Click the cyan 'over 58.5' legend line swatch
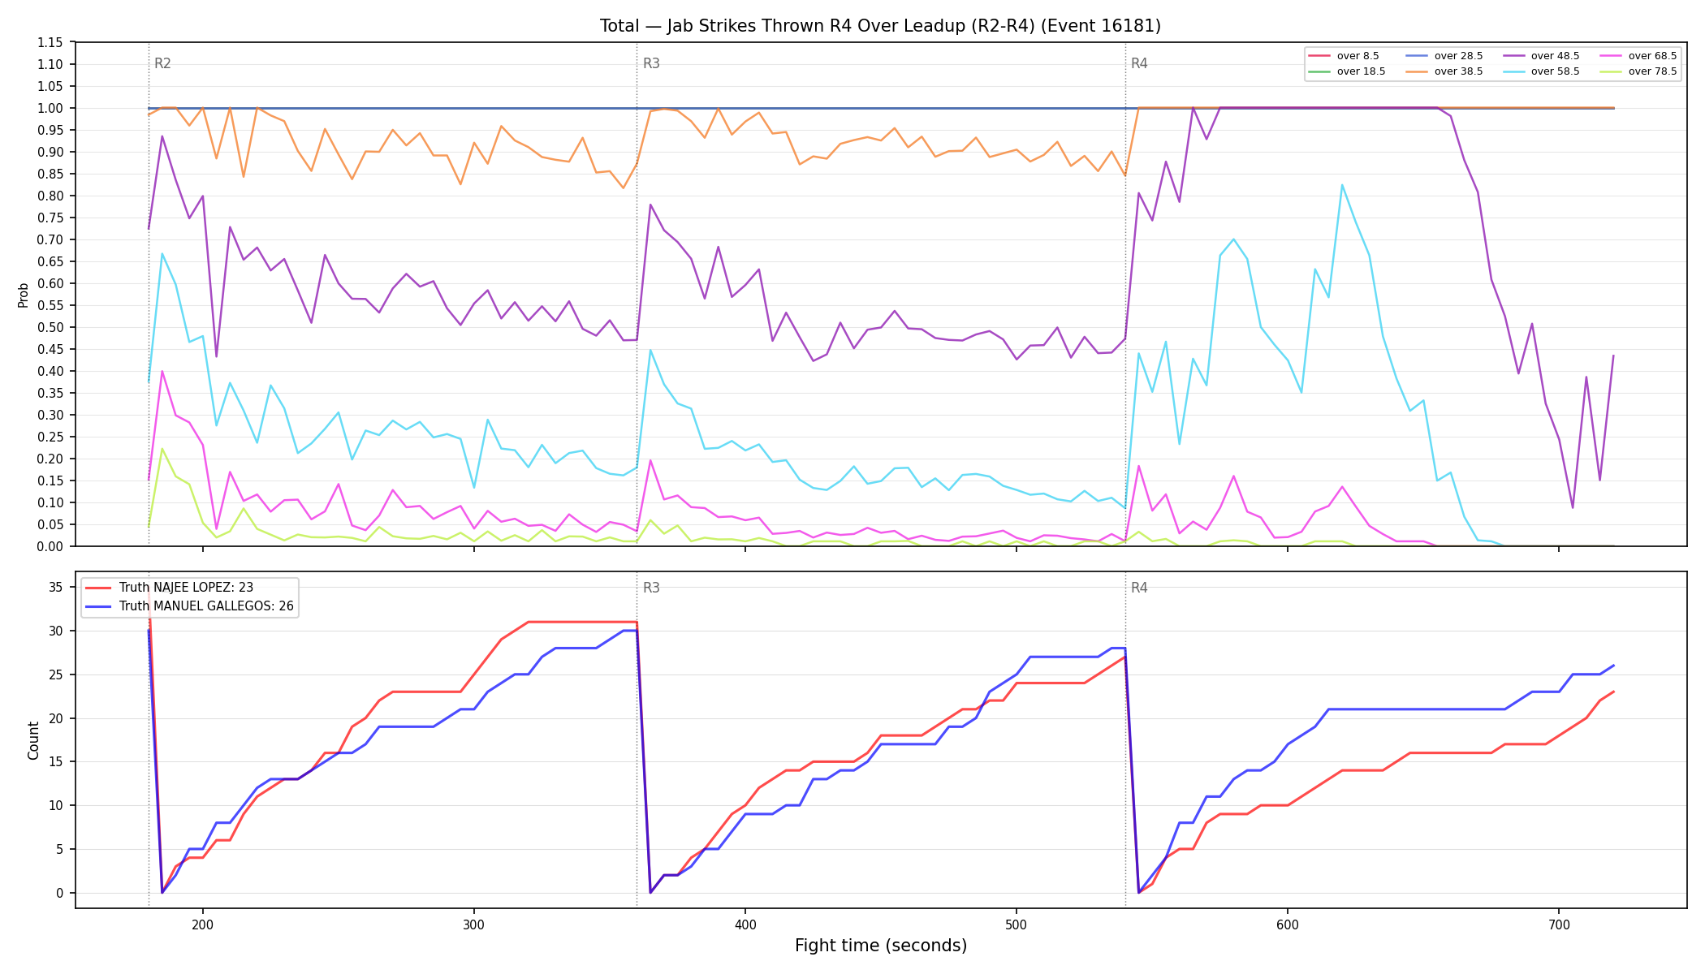 click(x=1513, y=71)
